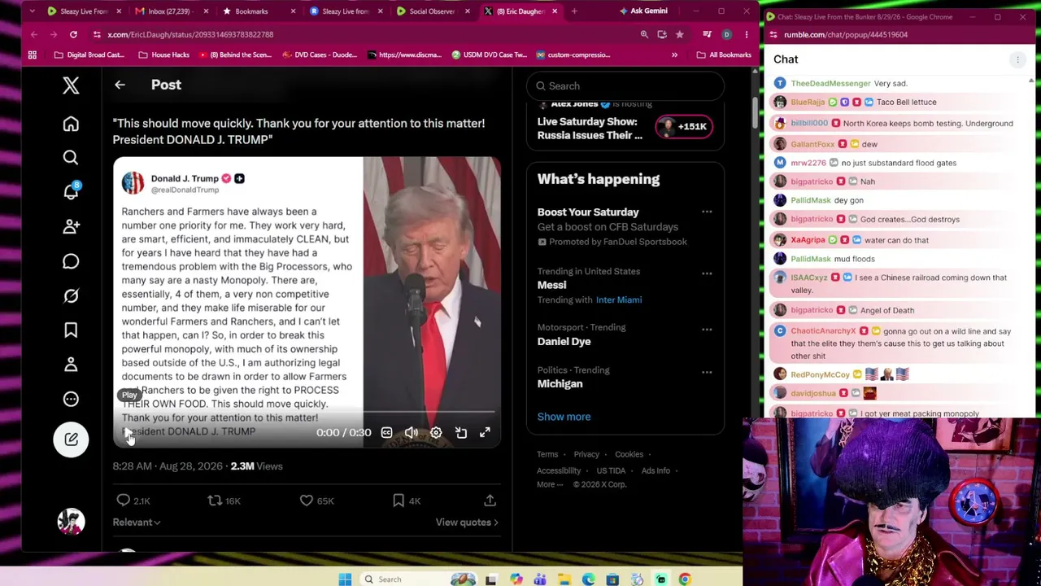The image size is (1041, 586).
Task: Open options for Boost Your Saturday promo
Action: click(x=707, y=212)
